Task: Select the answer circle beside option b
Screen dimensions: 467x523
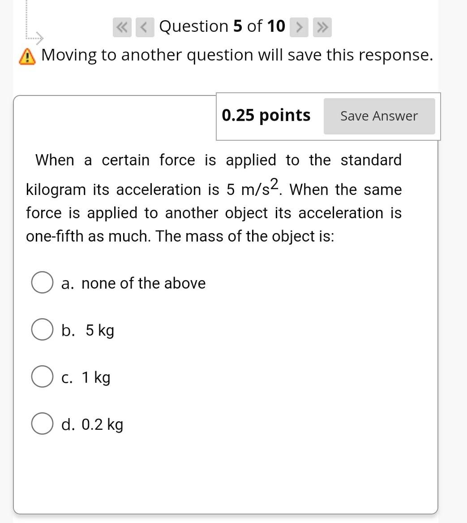Action: (42, 330)
